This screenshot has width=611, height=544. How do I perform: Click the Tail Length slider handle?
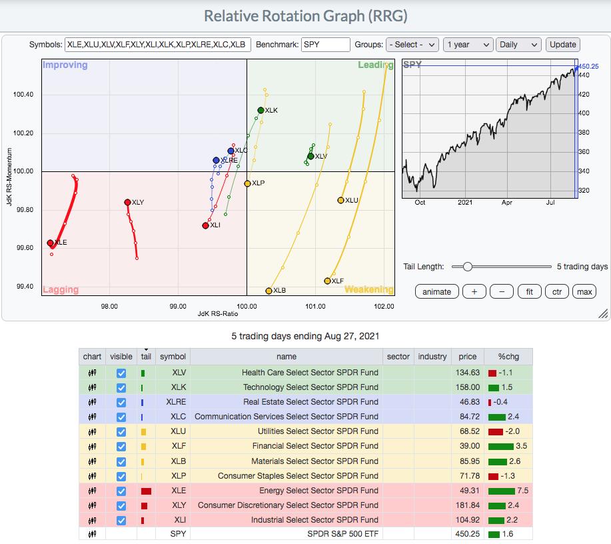pos(468,267)
